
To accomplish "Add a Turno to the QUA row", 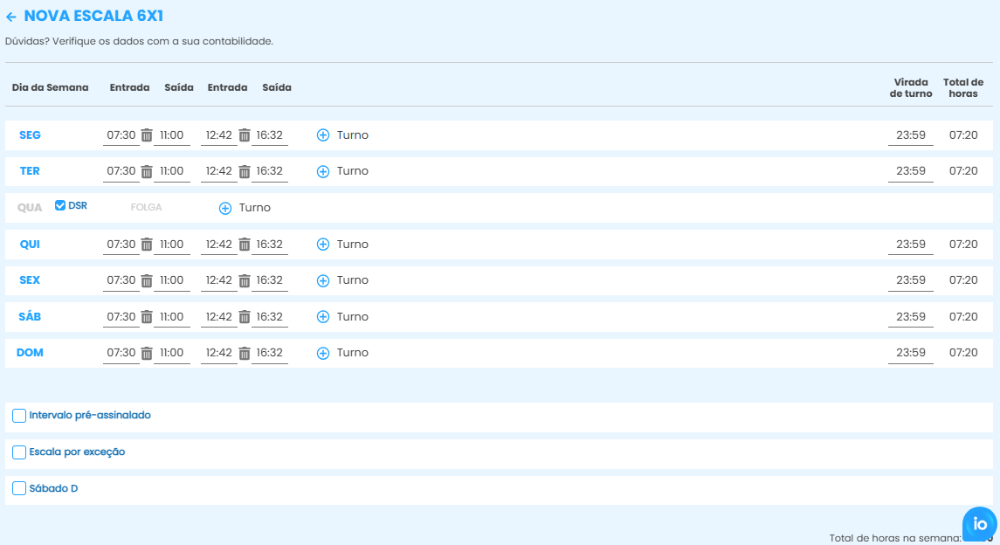I will (x=225, y=208).
